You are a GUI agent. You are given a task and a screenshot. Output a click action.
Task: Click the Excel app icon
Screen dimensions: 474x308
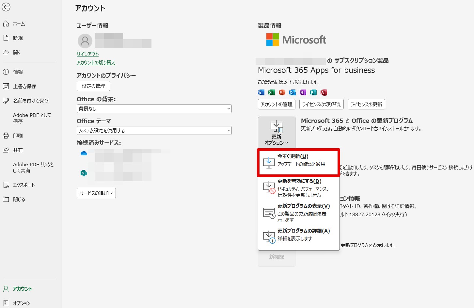click(271, 92)
